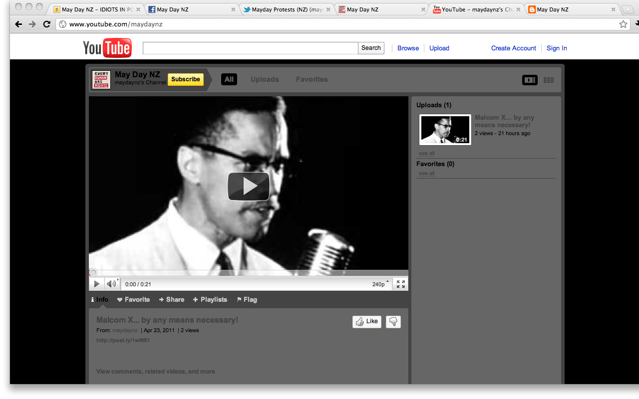This screenshot has width=639, height=399.
Task: Click the May Day NZ channel title
Action: (x=137, y=75)
